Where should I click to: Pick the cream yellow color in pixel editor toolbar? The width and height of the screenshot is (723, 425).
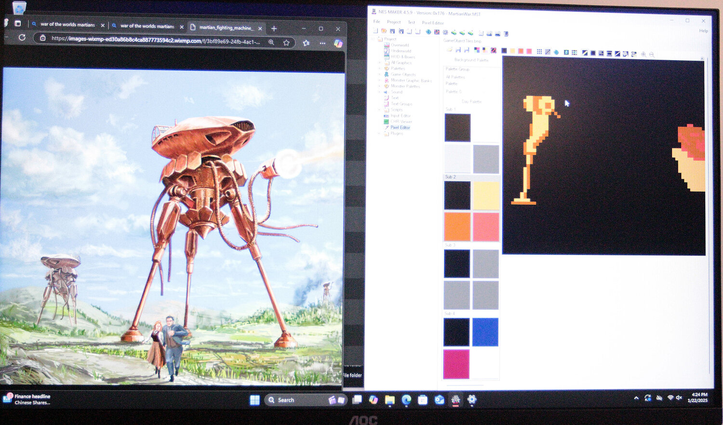[x=512, y=51]
